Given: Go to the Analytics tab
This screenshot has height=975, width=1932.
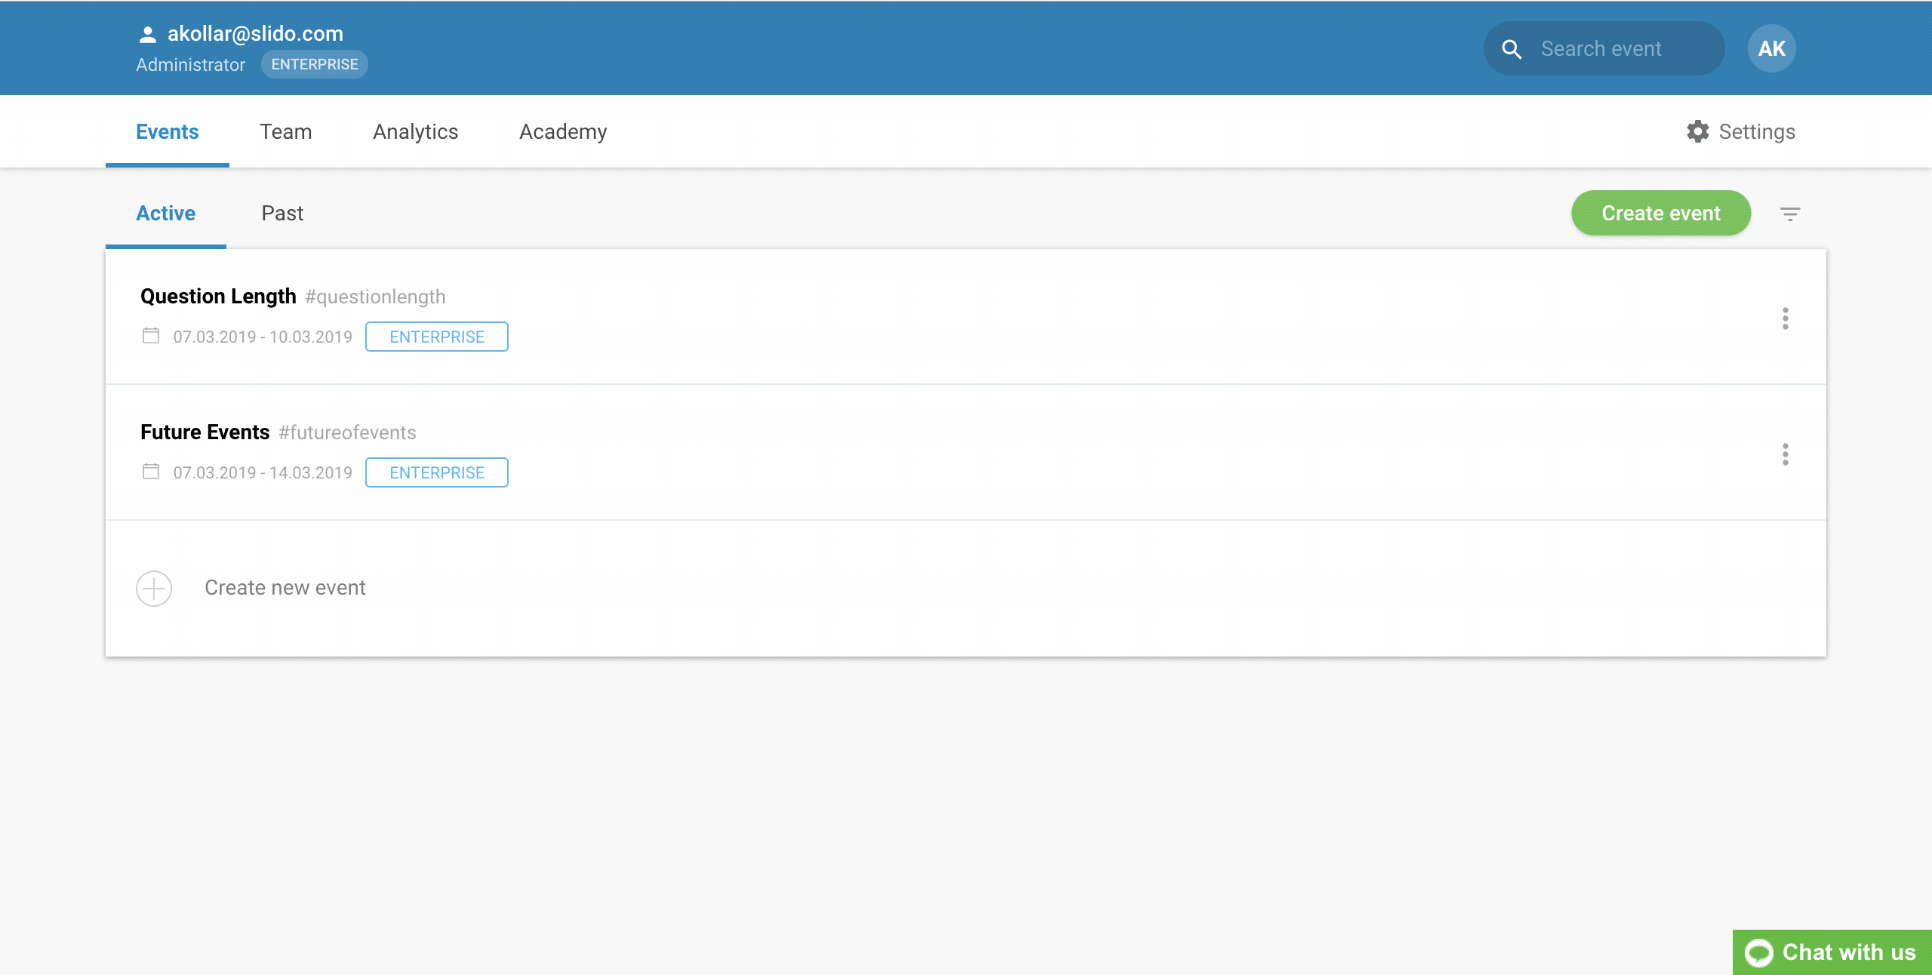Looking at the screenshot, I should pos(415,131).
